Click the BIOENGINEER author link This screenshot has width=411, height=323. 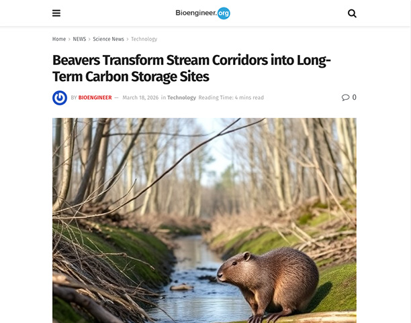click(x=95, y=98)
